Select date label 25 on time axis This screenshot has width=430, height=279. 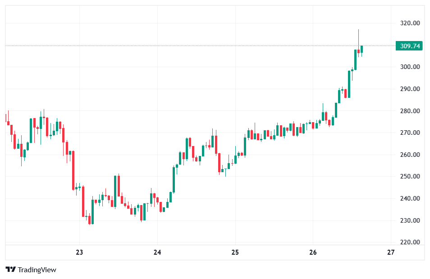235,252
